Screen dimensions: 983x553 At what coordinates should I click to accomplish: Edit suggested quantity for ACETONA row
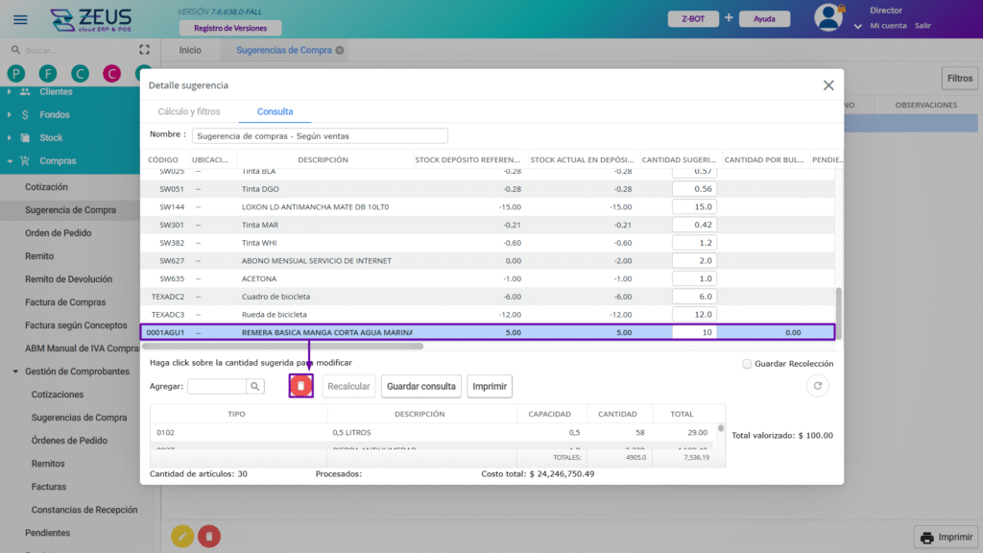point(694,278)
